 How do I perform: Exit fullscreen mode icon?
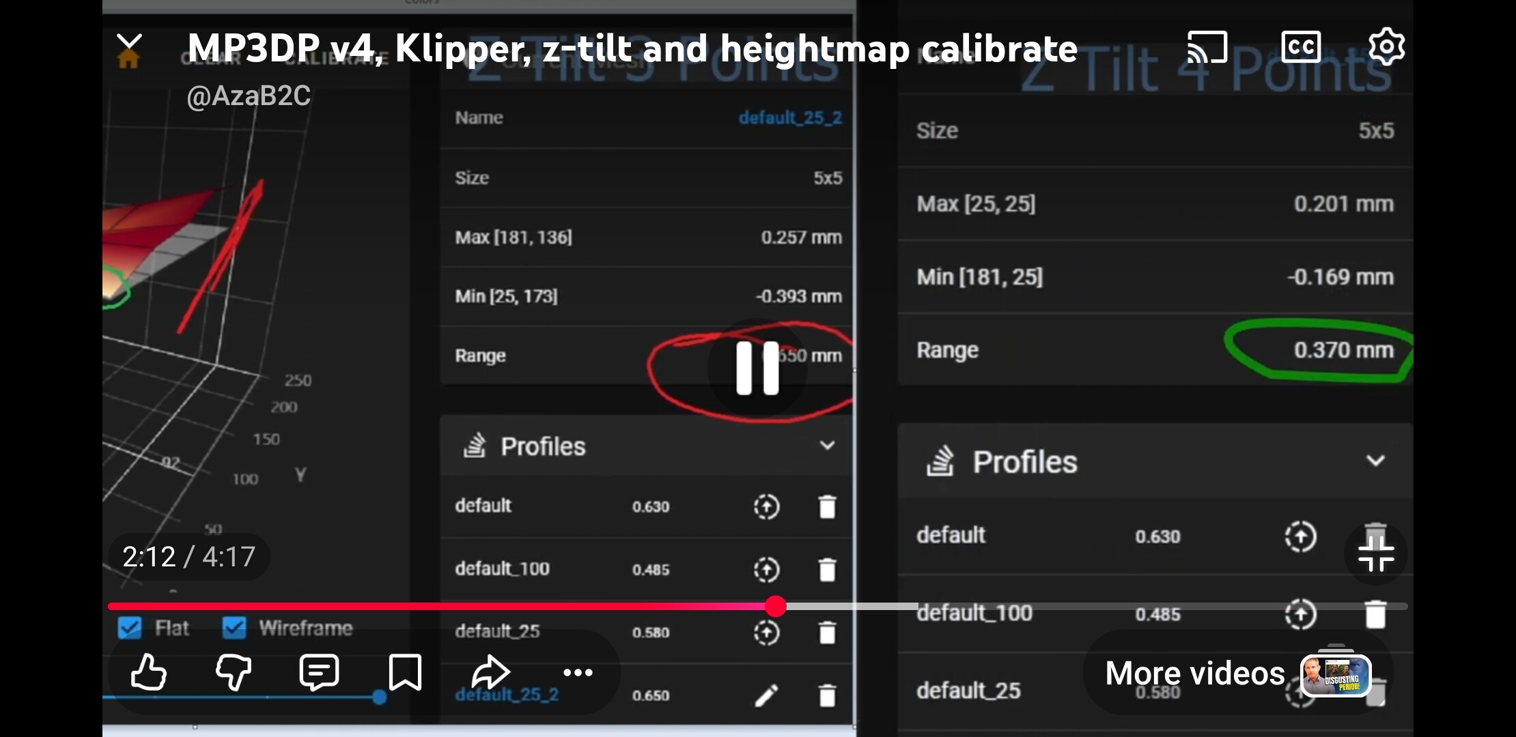click(1375, 553)
